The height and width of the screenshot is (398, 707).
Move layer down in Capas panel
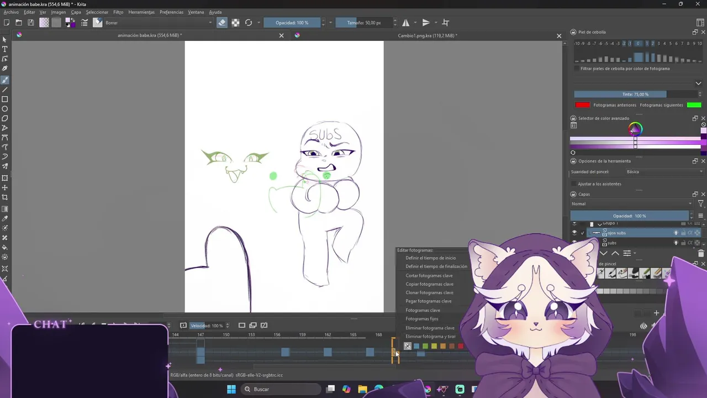click(604, 253)
